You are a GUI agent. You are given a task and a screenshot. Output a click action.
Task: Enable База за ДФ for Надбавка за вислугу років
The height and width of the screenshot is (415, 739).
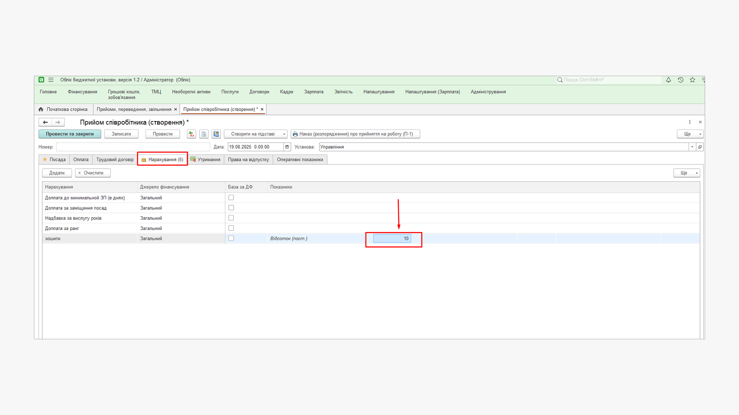click(231, 218)
